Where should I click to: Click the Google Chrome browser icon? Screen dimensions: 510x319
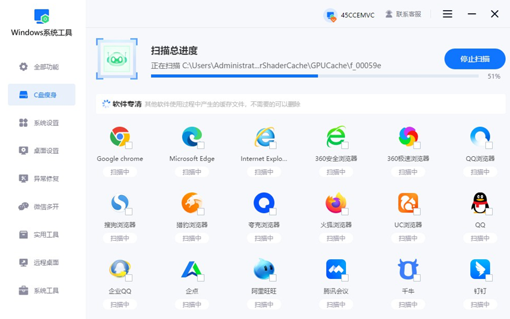(120, 136)
